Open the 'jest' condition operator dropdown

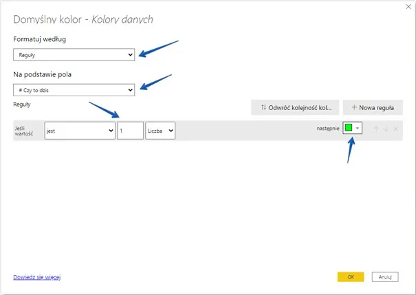(x=80, y=130)
